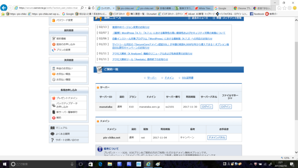Click the refresh icon in the address bar
This screenshot has width=298, height=168.
pyautogui.click(x=93, y=8)
